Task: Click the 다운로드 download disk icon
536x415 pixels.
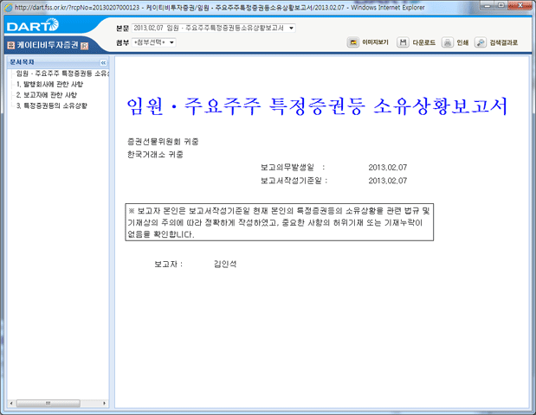Action: coord(404,42)
